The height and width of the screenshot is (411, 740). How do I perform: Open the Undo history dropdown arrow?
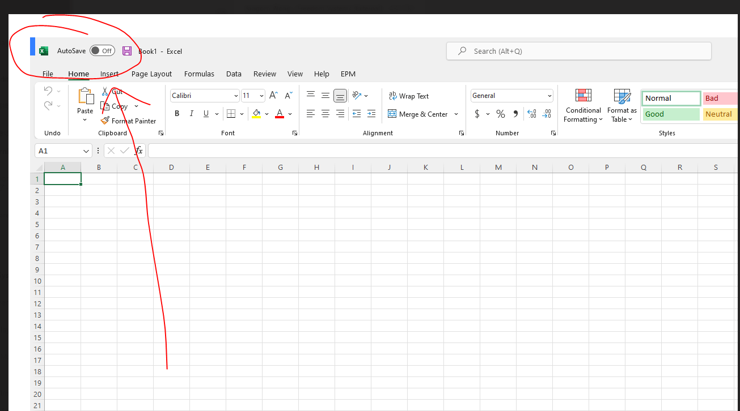click(58, 91)
